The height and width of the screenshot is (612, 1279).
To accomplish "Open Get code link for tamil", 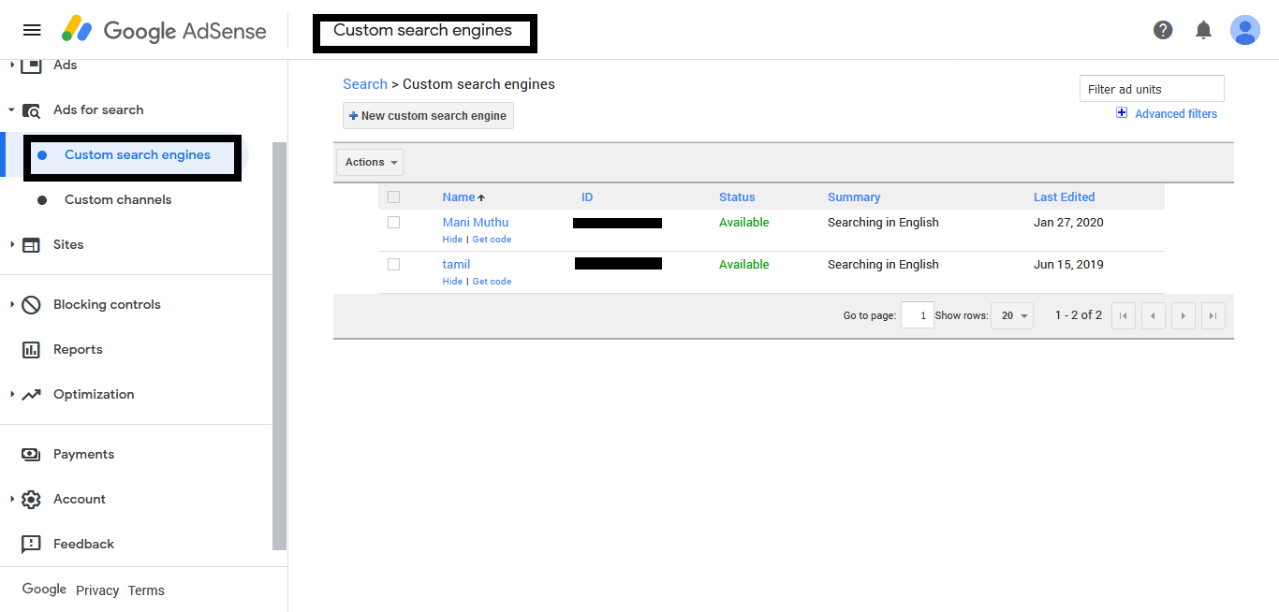I will click(492, 282).
